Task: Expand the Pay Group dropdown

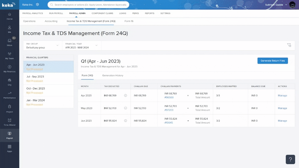Action: tap(43, 45)
